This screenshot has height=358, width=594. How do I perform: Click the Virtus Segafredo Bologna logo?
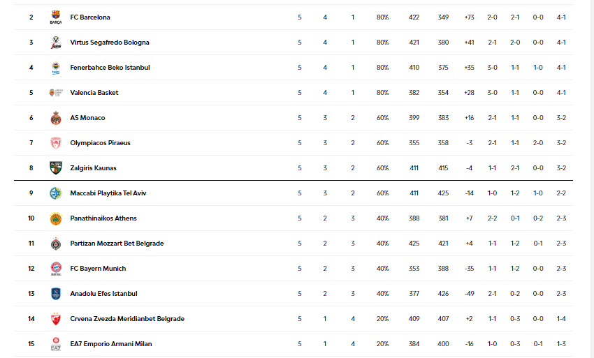point(56,43)
